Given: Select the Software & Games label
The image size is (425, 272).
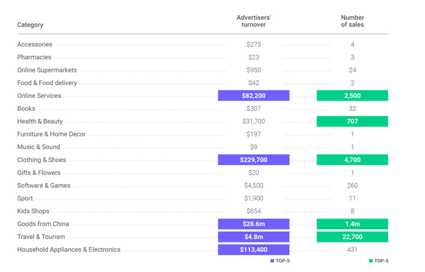Looking at the screenshot, I should click(44, 185).
